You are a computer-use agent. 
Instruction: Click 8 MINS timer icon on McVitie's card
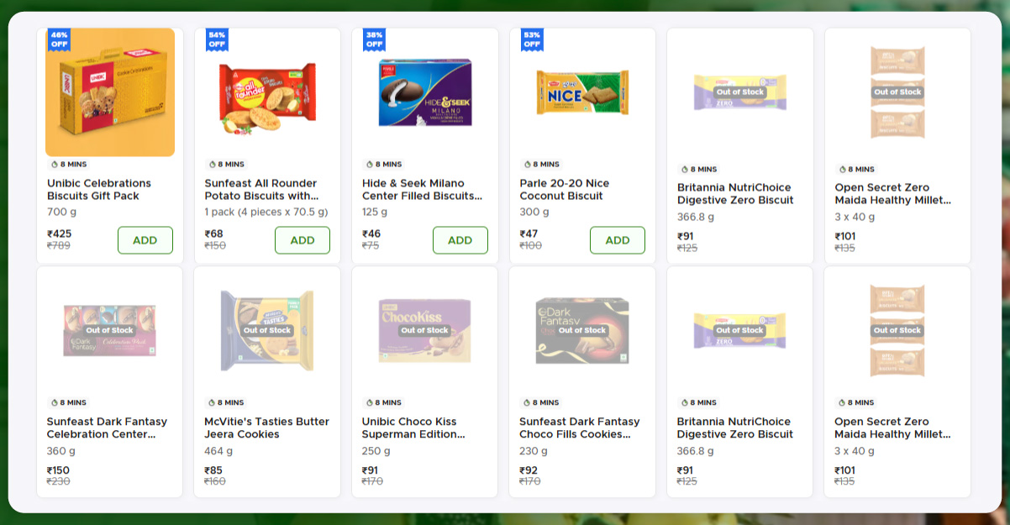pos(212,403)
